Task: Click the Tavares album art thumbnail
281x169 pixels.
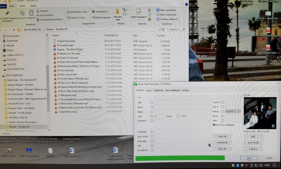Action: click(260, 113)
